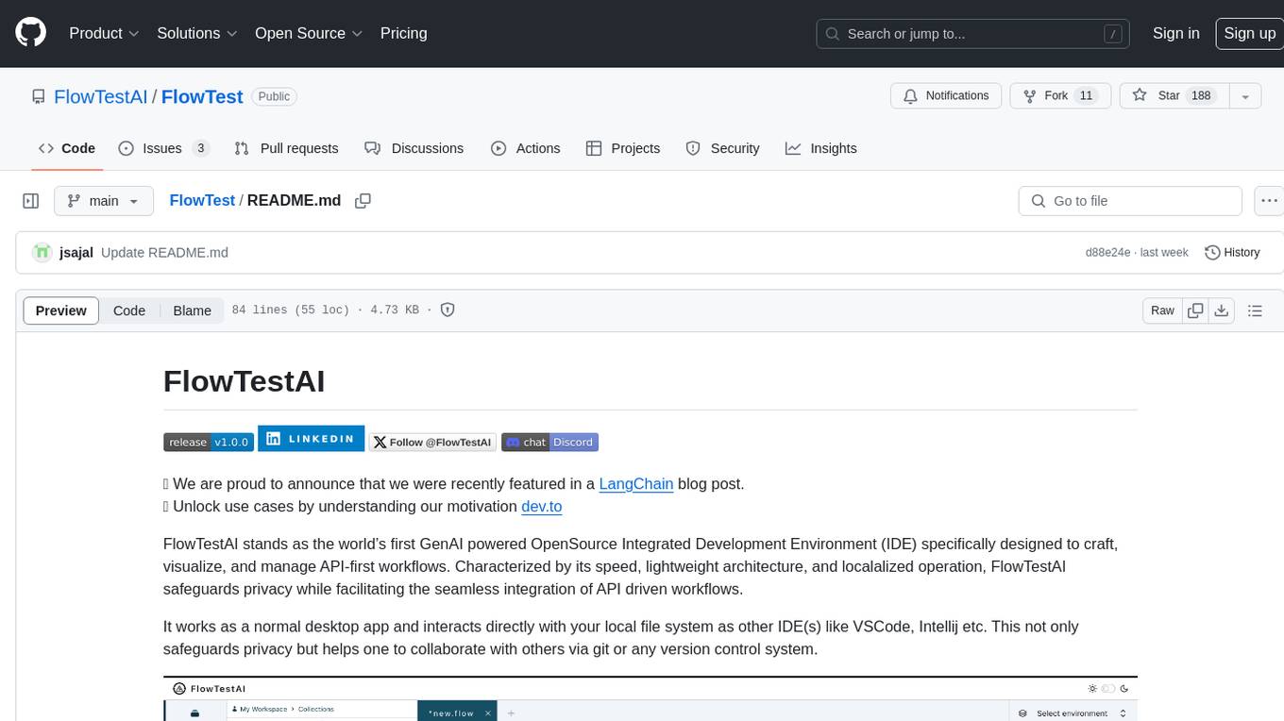The image size is (1284, 721).
Task: Click the chat Discord badge
Action: [549, 442]
